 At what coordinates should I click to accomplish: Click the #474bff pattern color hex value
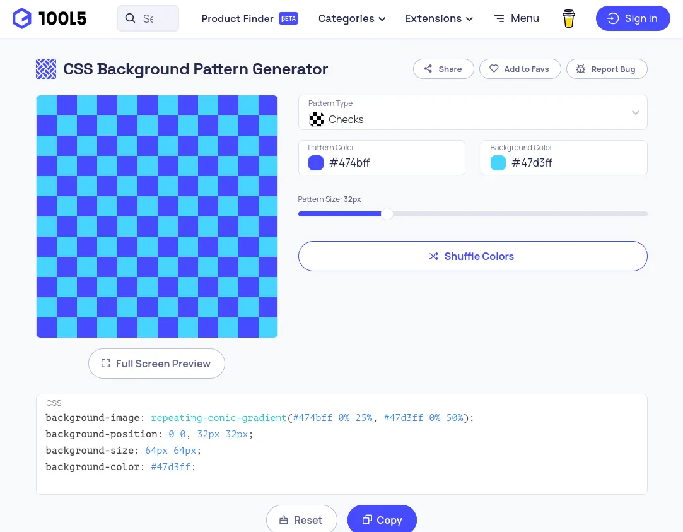pyautogui.click(x=349, y=163)
